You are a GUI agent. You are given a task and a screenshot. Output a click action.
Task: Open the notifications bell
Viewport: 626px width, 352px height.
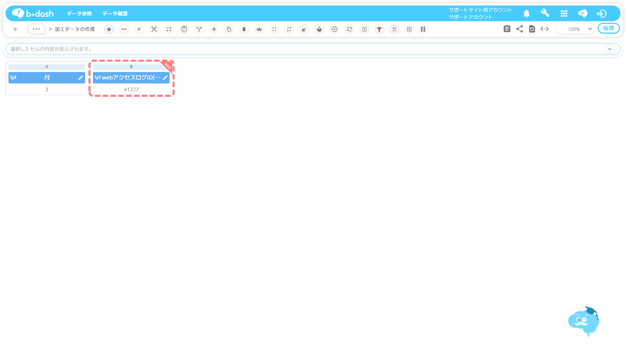(527, 14)
